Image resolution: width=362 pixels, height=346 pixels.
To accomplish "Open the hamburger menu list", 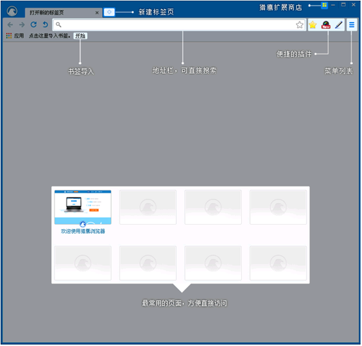I will point(352,25).
